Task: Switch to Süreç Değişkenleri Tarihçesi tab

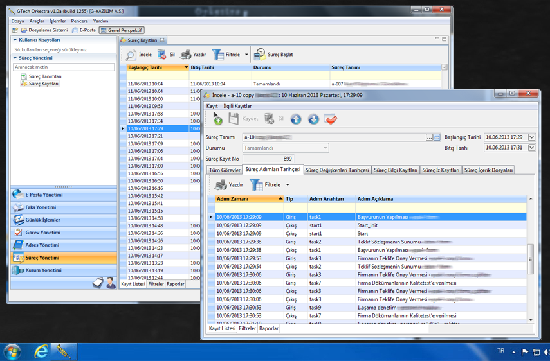Action: click(x=337, y=170)
